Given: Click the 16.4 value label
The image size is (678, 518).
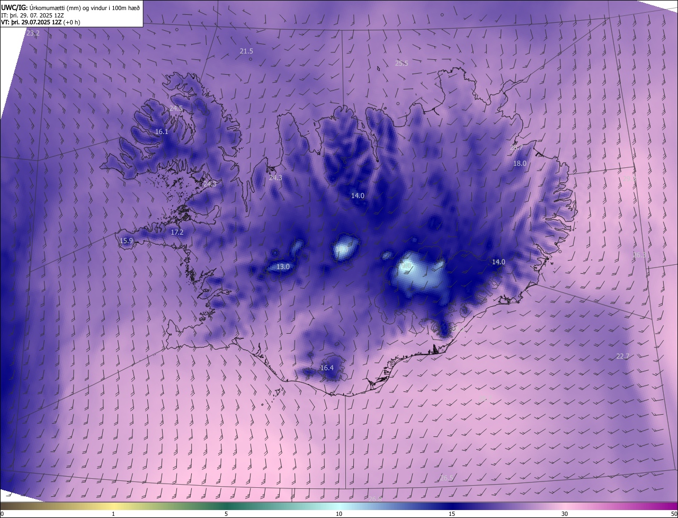Looking at the screenshot, I should 327,368.
